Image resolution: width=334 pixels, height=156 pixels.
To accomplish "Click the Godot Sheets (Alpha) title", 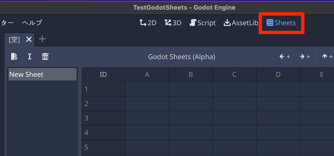I will click(x=181, y=57).
